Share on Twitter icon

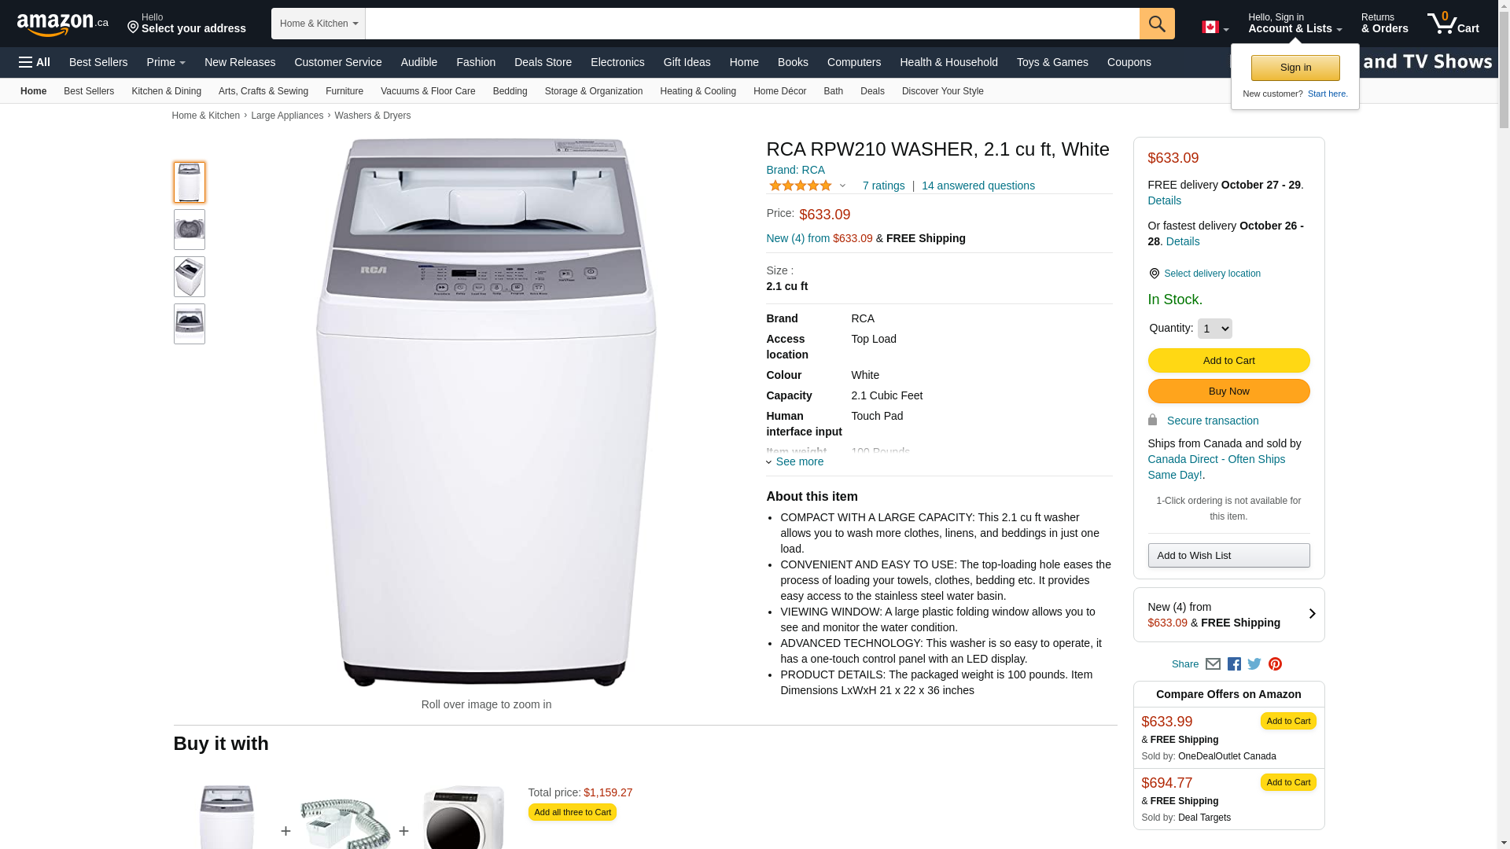[x=1254, y=664]
